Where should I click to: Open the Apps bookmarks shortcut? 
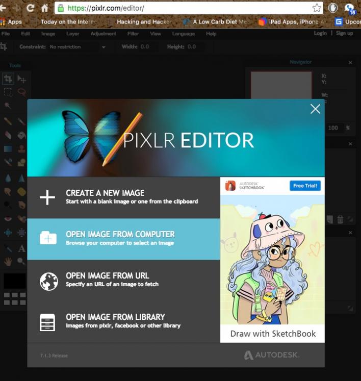pyautogui.click(x=11, y=22)
